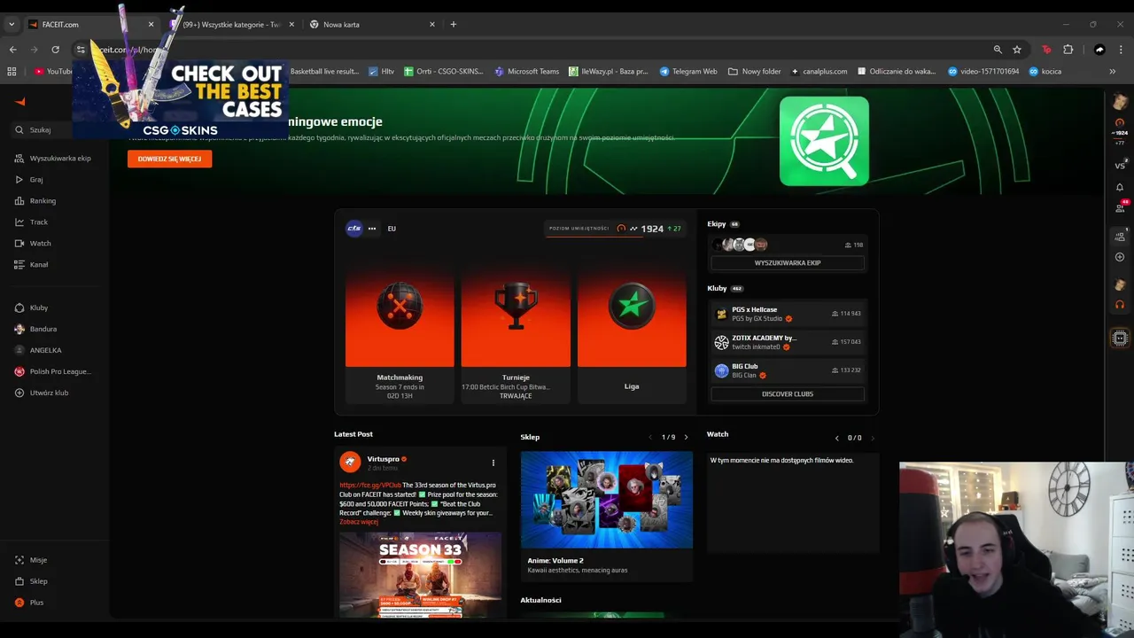Viewport: 1134px width, 638px height.
Task: Select the Matchmaking card
Action: (400, 330)
